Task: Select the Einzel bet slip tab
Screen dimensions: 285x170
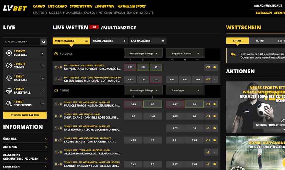Action: coord(237,41)
